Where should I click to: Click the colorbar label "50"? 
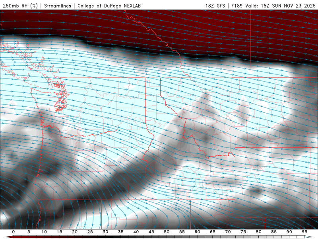pos(167,232)
